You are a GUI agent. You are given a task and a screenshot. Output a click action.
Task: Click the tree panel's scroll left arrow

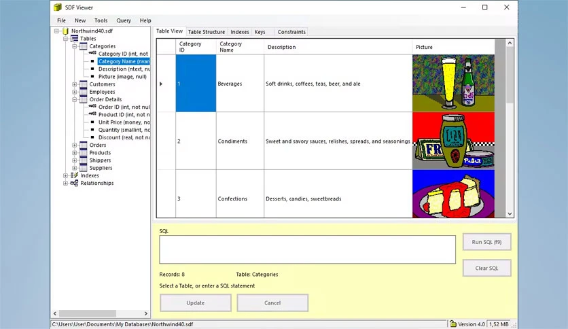point(55,313)
